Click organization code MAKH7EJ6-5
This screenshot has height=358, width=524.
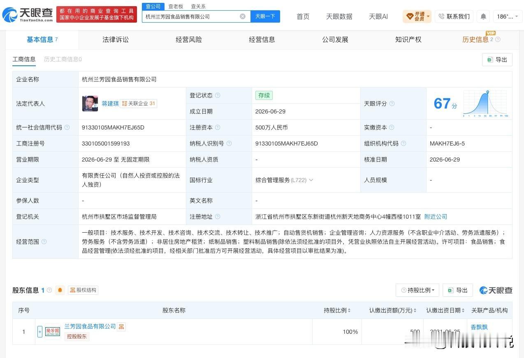coord(447,143)
